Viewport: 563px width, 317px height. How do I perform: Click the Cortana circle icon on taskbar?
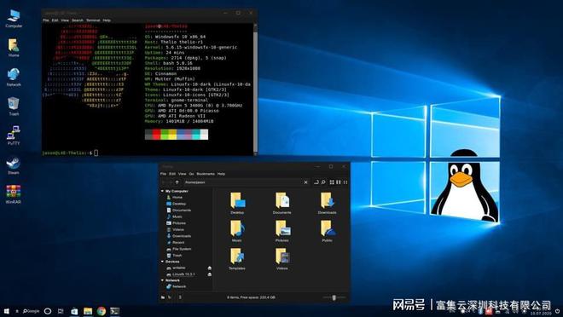click(x=48, y=311)
